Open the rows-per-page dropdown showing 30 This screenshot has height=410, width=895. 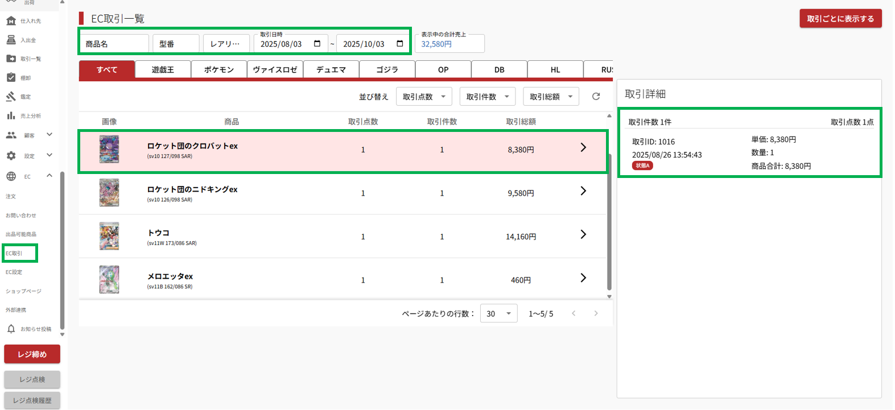point(498,313)
